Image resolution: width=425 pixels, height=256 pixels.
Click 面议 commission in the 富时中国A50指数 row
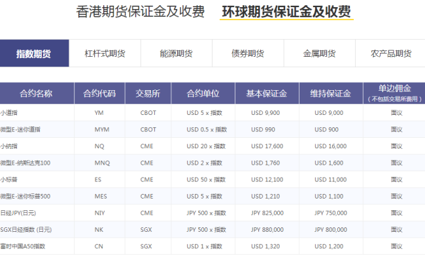click(396, 246)
